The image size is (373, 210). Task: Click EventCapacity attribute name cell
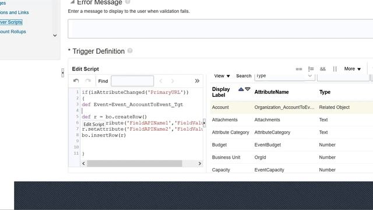269,170
